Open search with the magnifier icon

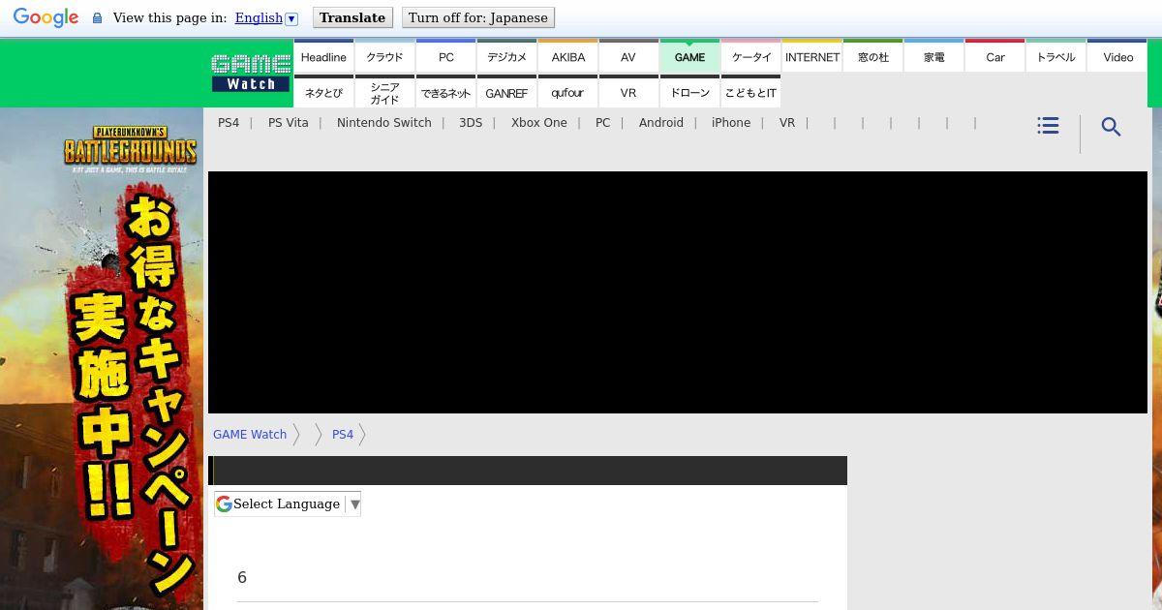(1111, 127)
